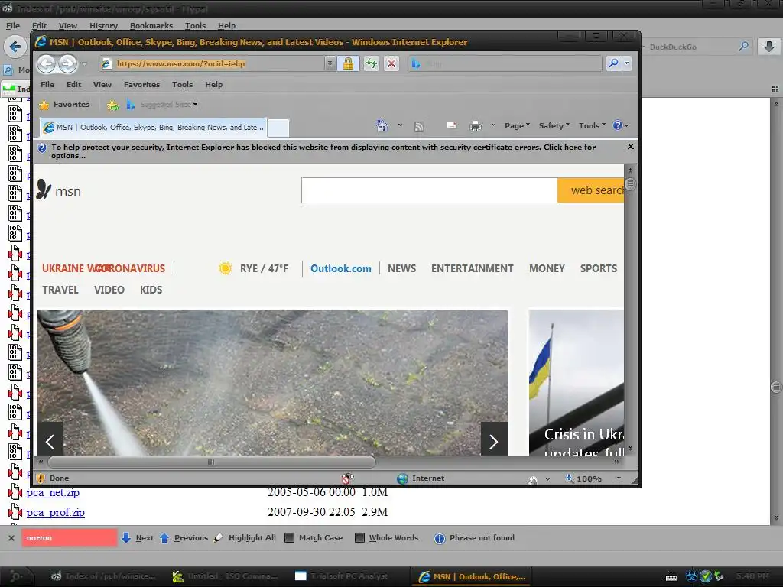
Task: Click the Refresh icon in Internet Explorer
Action: [x=371, y=63]
